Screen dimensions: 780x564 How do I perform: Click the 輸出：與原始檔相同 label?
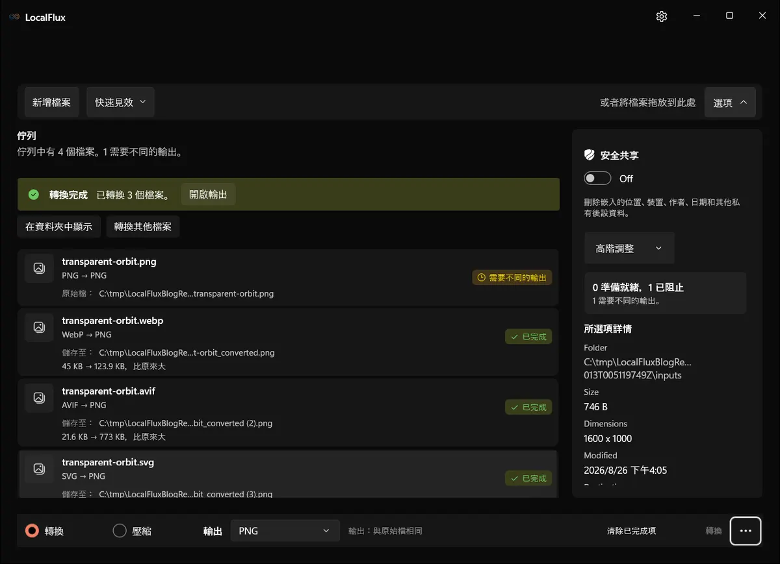385,531
